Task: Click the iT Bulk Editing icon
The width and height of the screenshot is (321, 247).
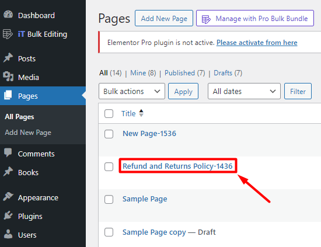Action: (x=8, y=34)
